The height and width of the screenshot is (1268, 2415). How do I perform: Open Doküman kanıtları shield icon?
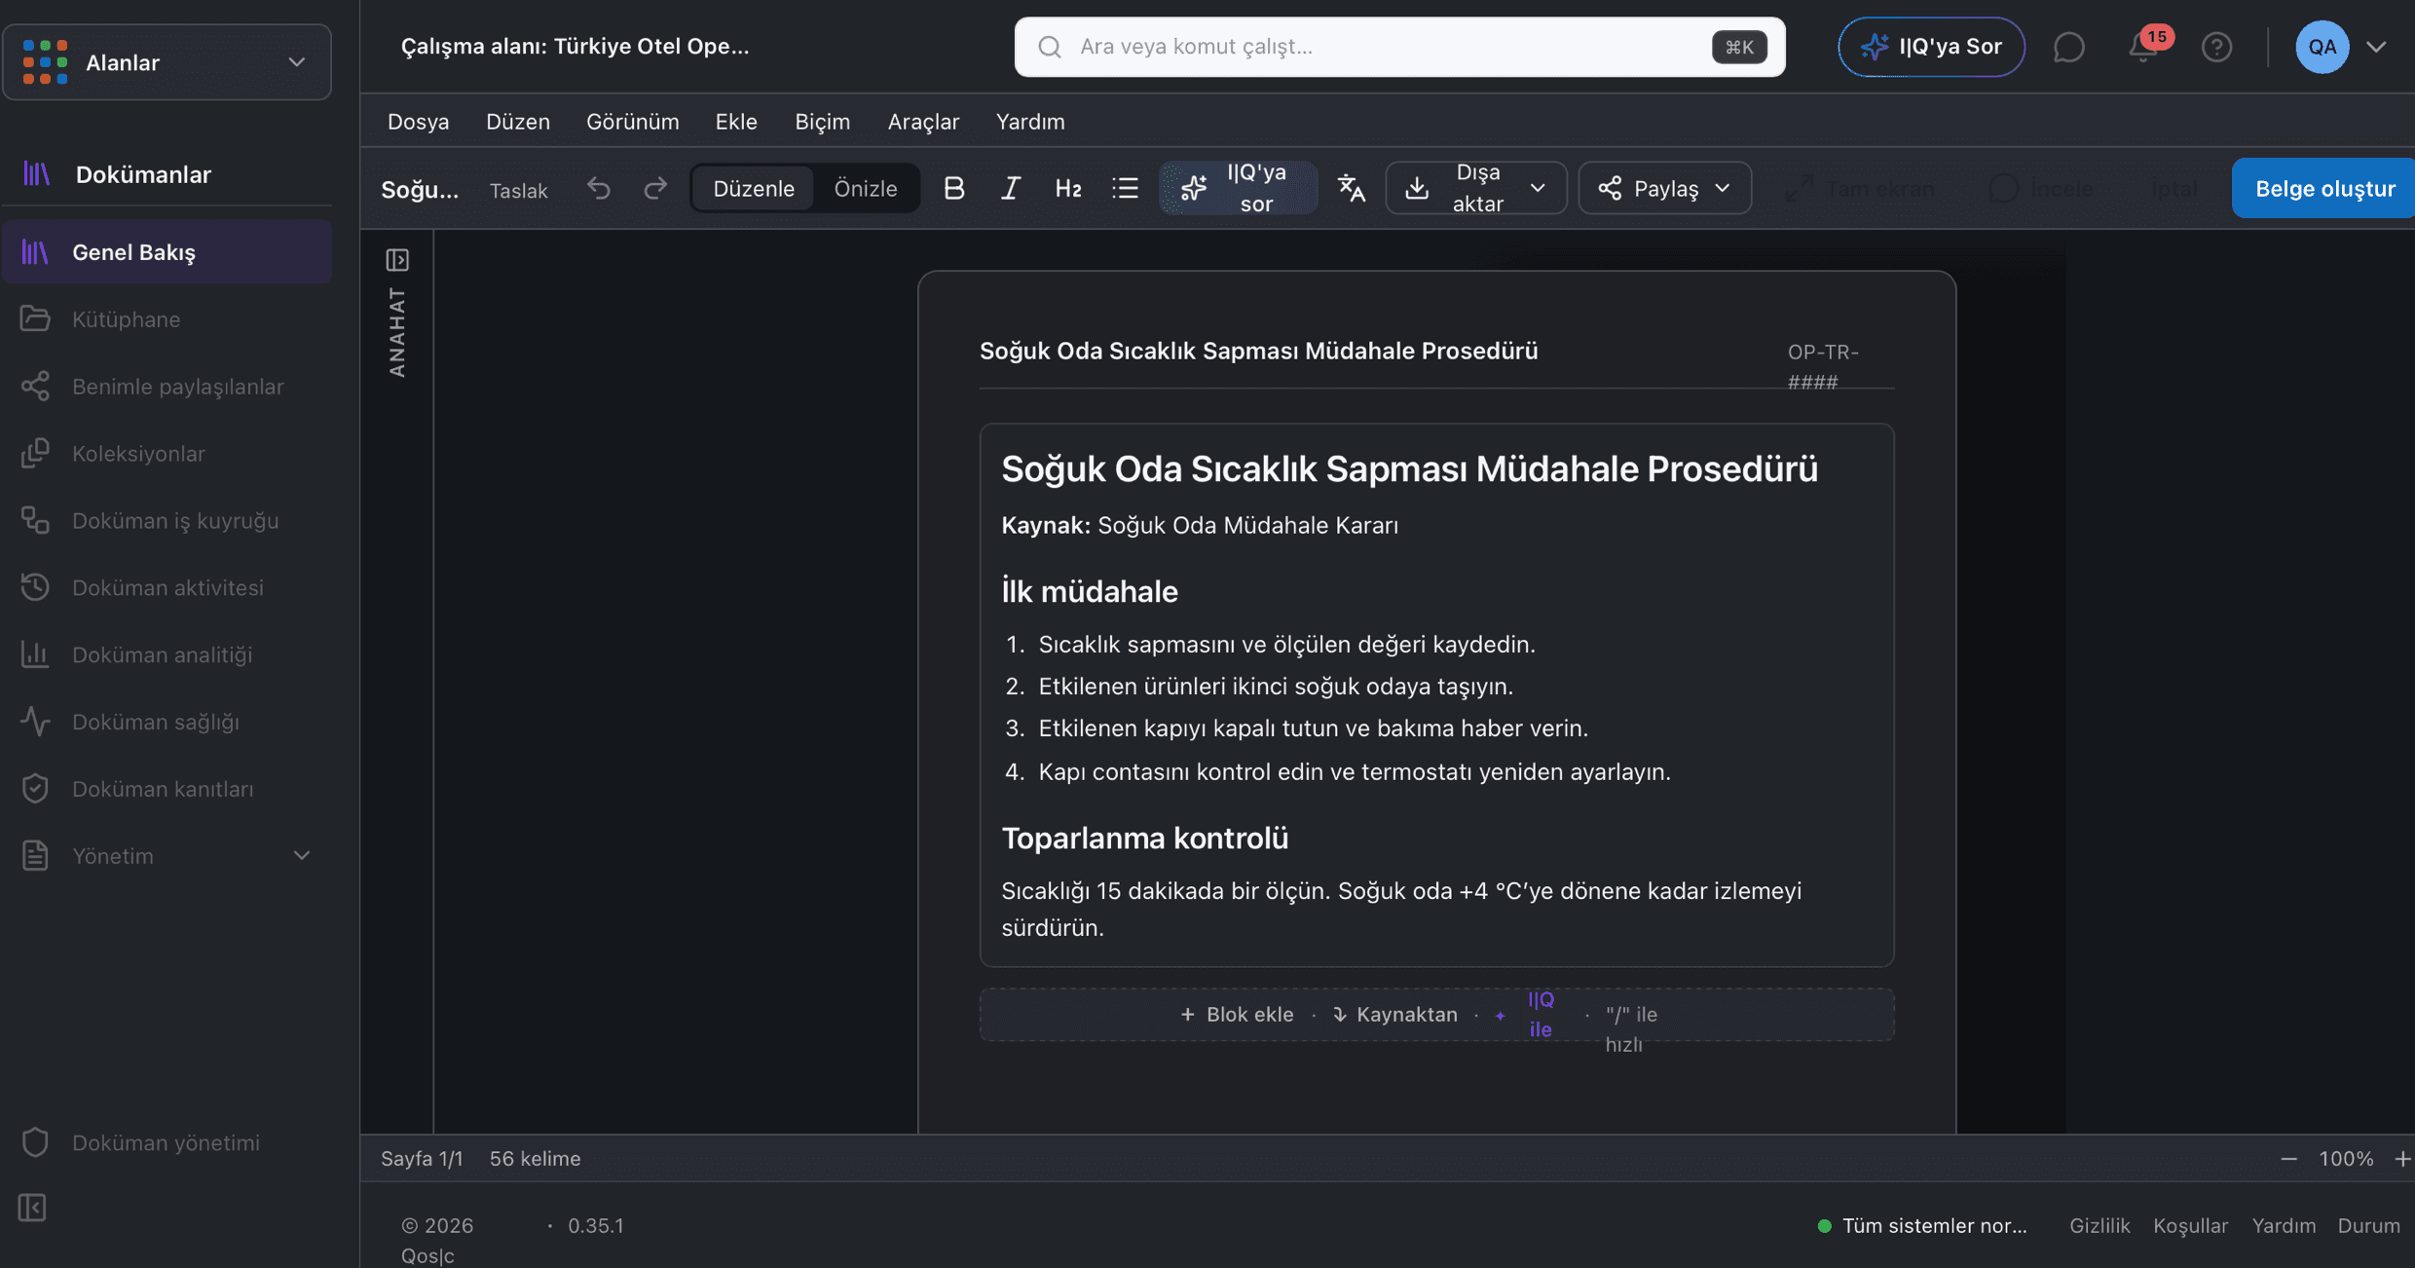click(x=35, y=789)
